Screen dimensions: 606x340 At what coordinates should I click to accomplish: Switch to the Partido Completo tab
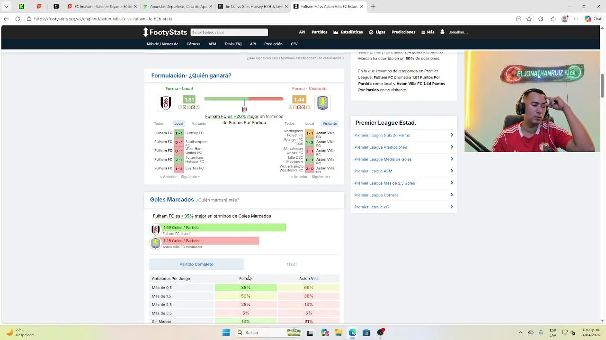click(x=196, y=264)
